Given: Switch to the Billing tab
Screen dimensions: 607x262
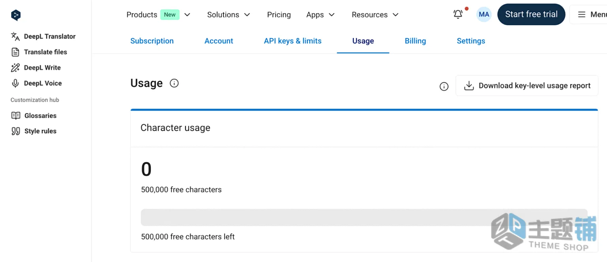Looking at the screenshot, I should pyautogui.click(x=415, y=41).
